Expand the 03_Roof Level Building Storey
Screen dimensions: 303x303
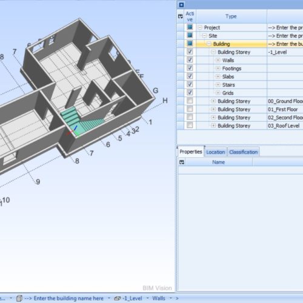[213, 125]
